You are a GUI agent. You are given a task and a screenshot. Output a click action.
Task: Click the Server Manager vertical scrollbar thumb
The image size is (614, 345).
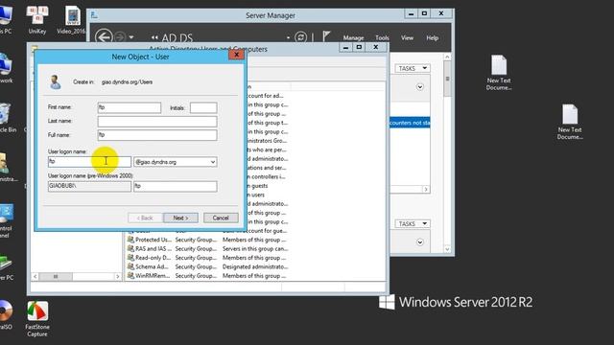[447, 79]
